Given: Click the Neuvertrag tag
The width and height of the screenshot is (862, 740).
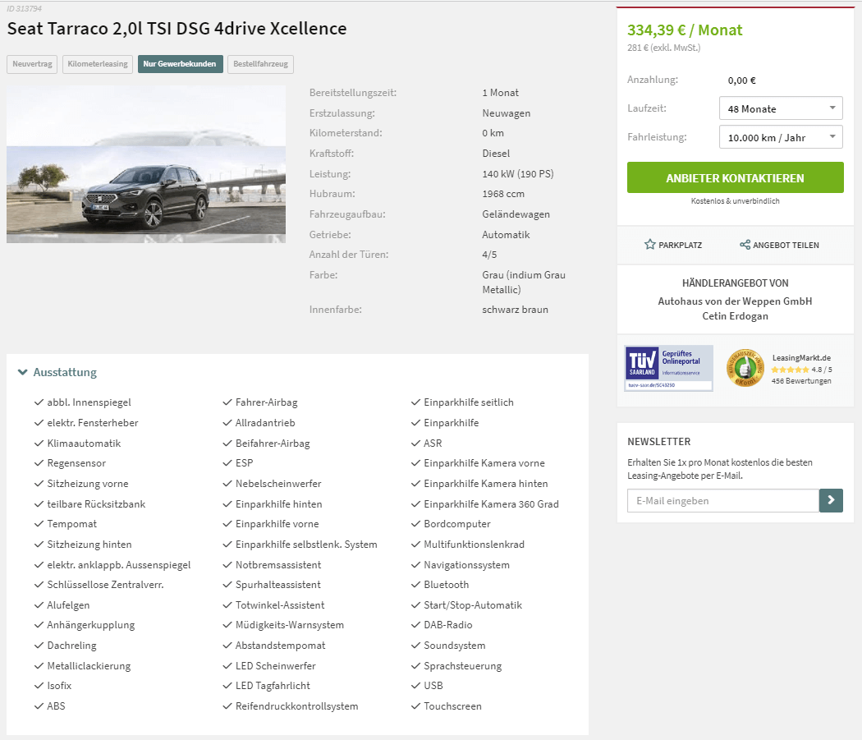Looking at the screenshot, I should (32, 64).
